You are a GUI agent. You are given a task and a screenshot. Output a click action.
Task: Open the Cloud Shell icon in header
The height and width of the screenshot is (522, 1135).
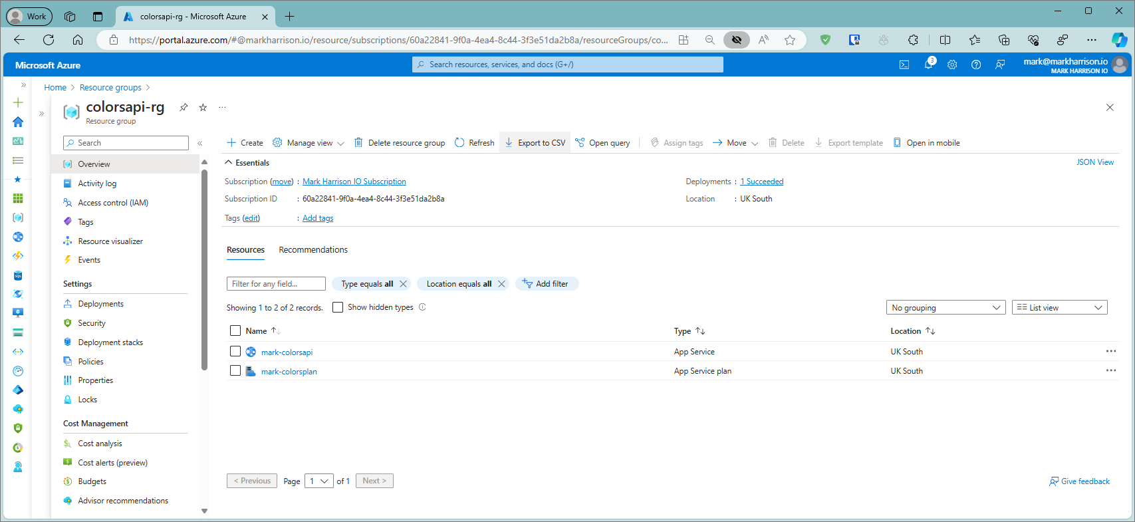[x=904, y=65]
